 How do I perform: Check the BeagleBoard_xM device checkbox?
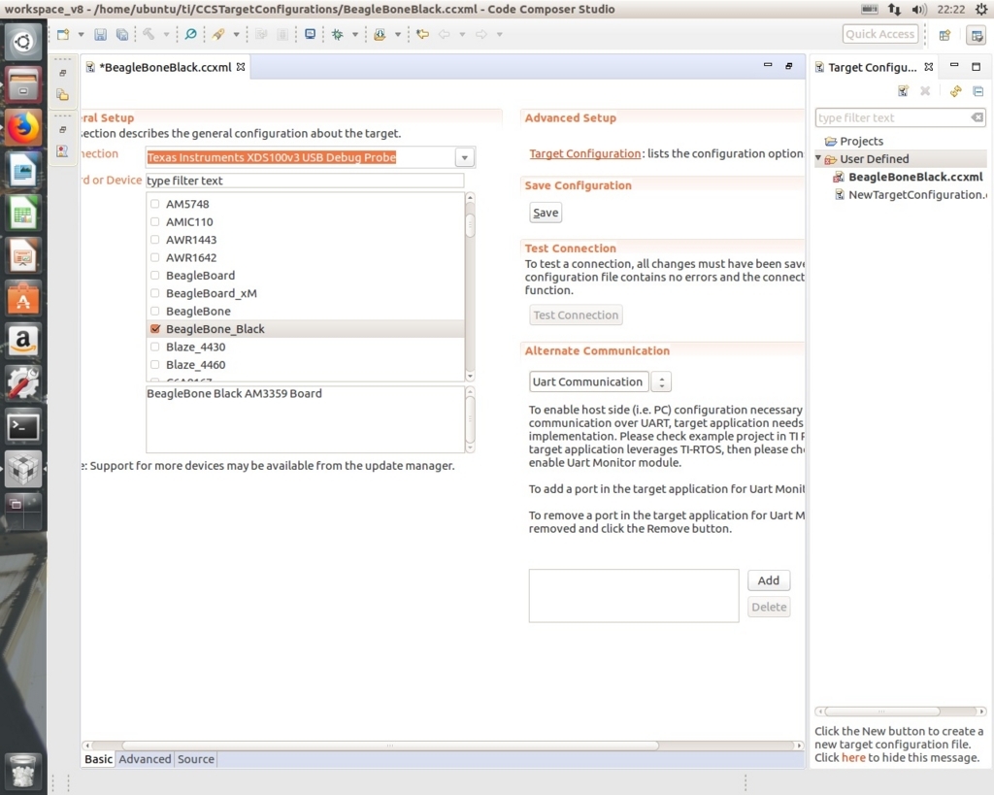154,293
